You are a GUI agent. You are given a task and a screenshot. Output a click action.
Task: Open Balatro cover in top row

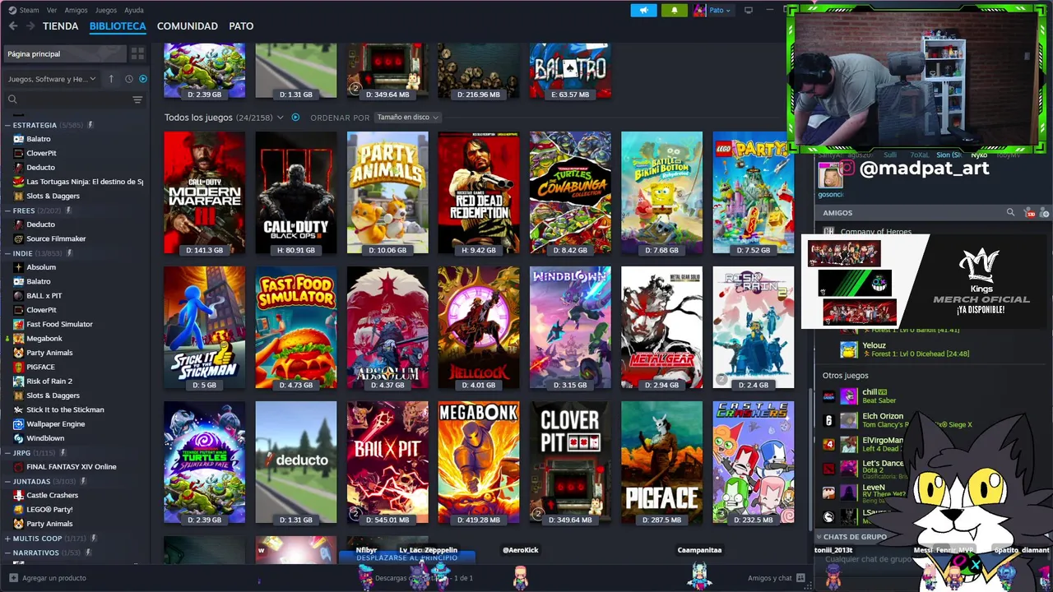tap(570, 71)
